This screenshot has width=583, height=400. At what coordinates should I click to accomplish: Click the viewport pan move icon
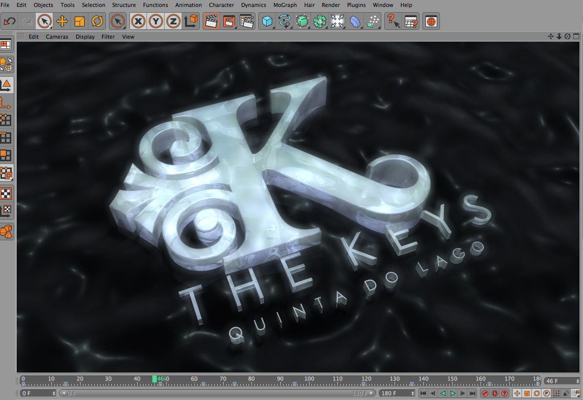click(551, 37)
